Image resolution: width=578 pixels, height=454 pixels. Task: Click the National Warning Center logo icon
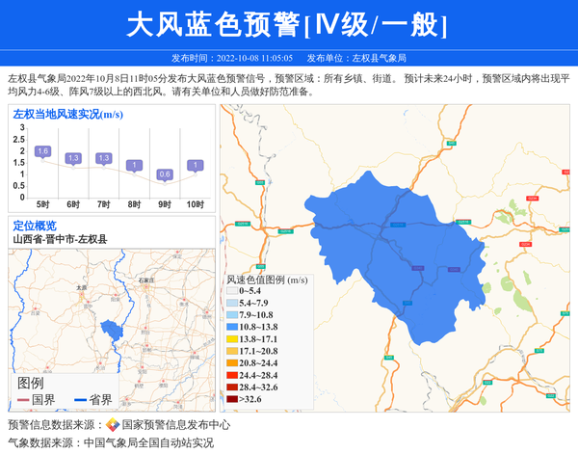coord(113,425)
